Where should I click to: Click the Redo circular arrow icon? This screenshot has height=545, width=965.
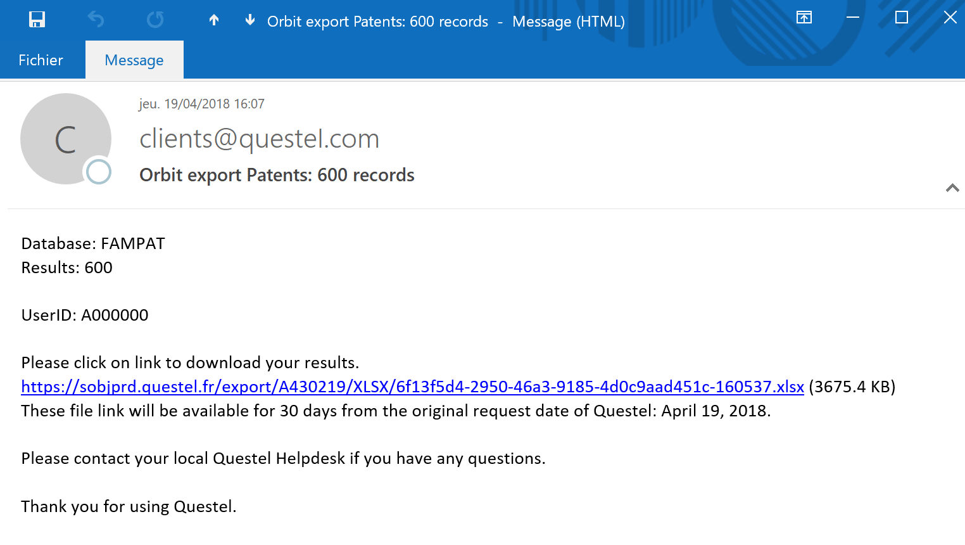(155, 20)
